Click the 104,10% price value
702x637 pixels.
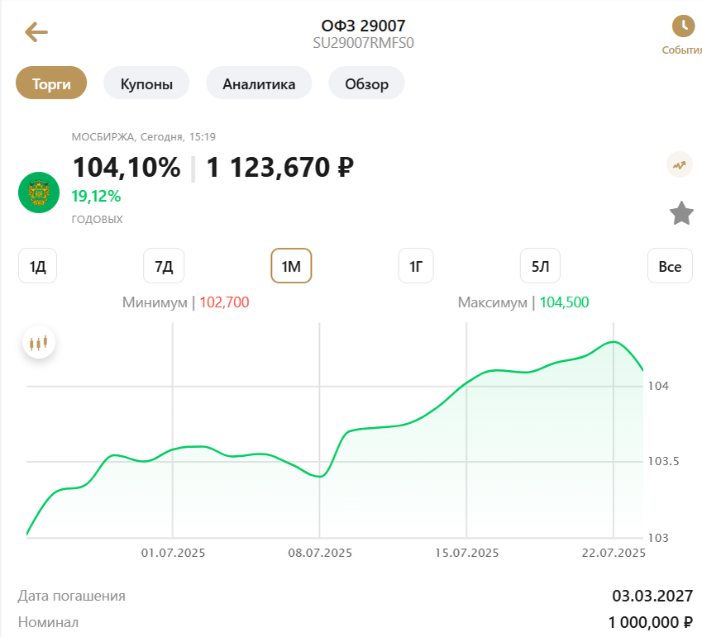pos(127,168)
